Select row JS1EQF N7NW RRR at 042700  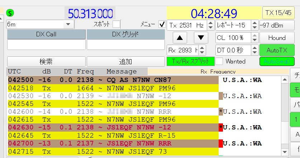113,143
